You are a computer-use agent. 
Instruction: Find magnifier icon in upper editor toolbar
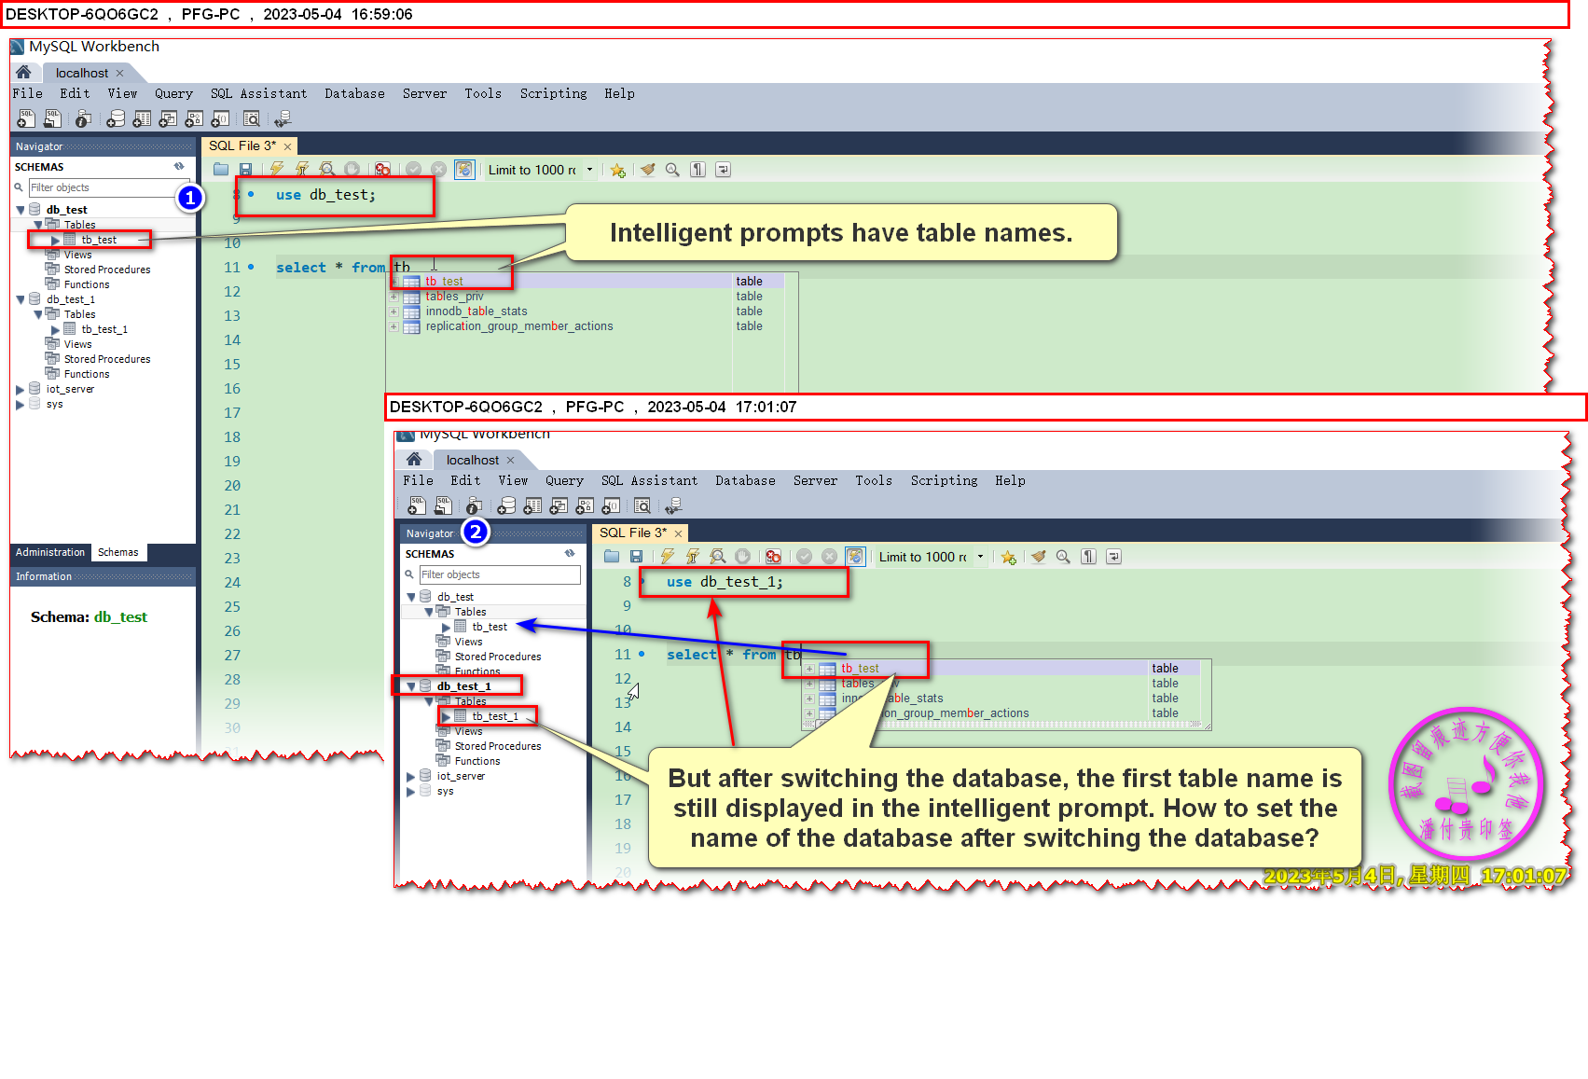(x=672, y=170)
